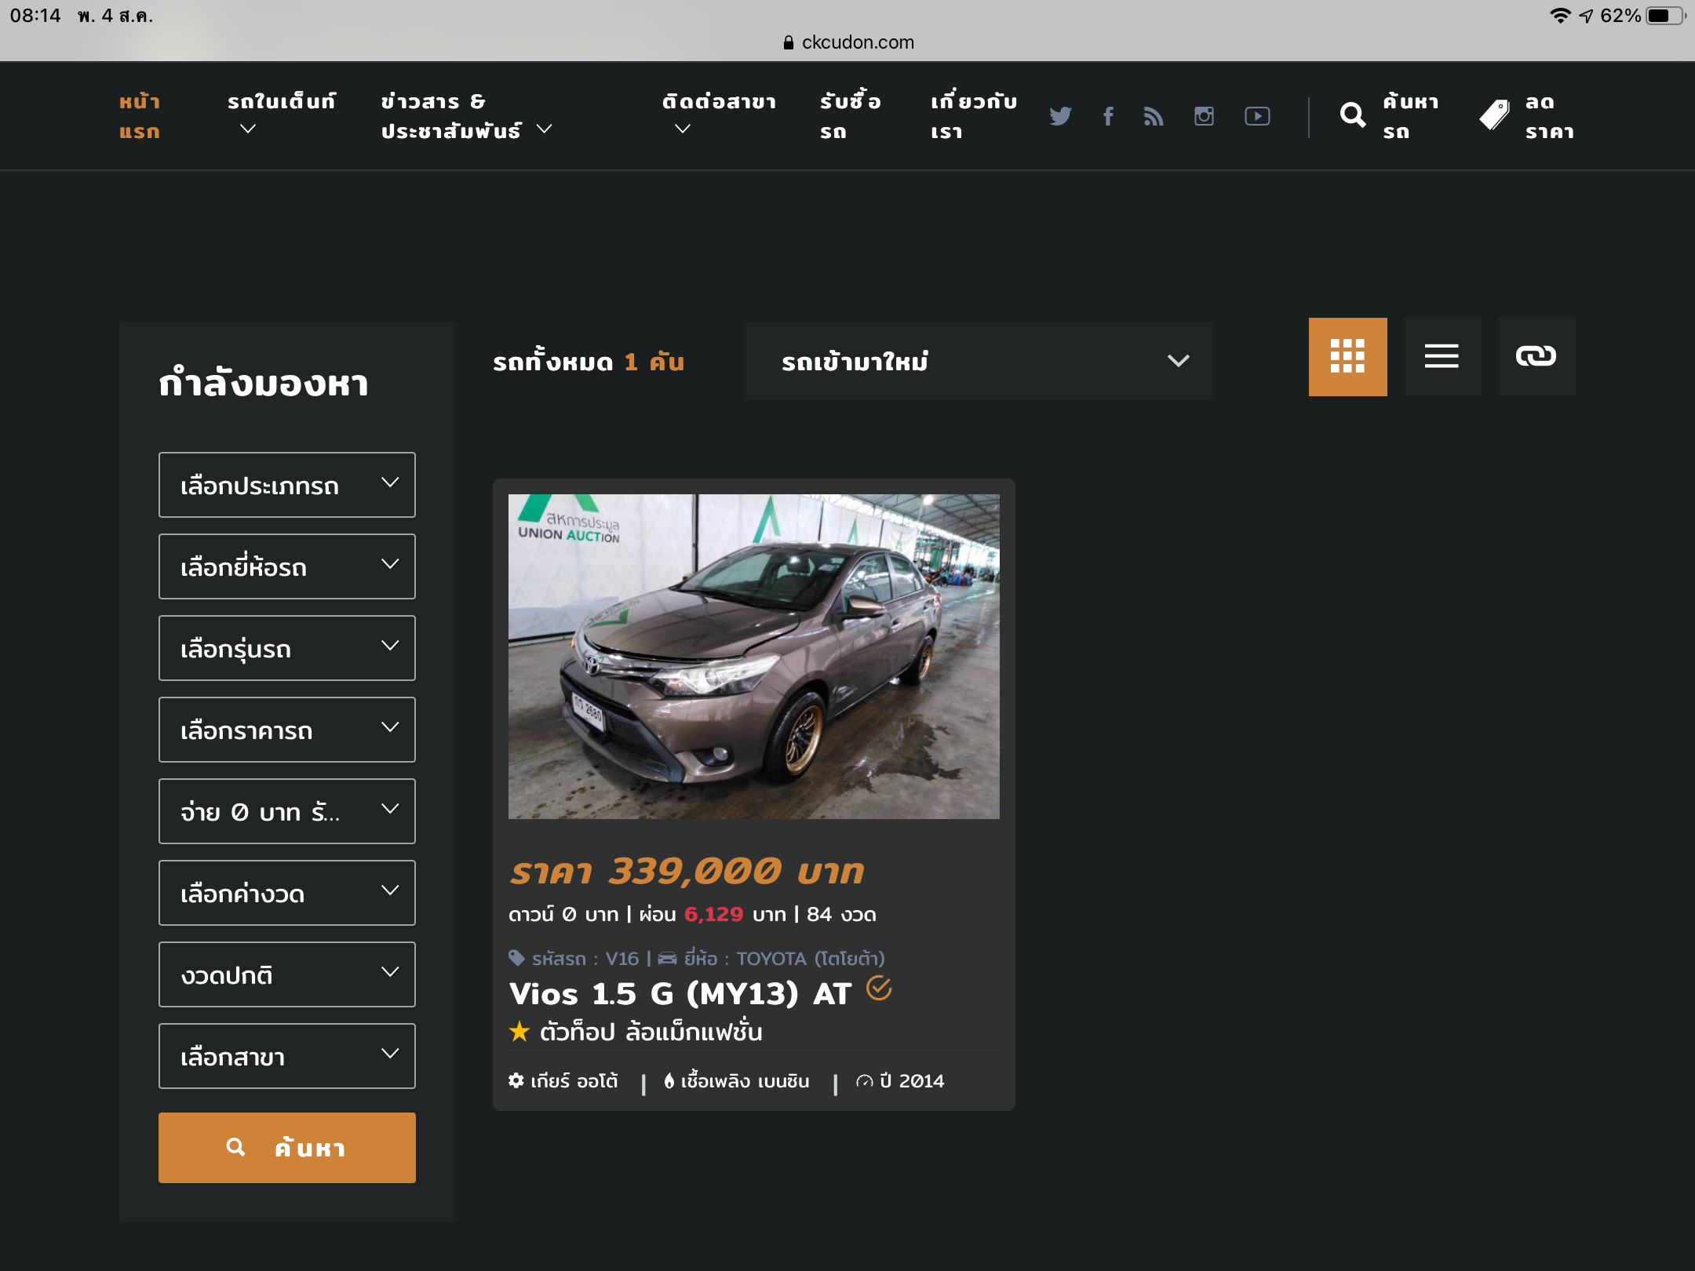Switch to list view layout
This screenshot has width=1695, height=1271.
(1442, 356)
